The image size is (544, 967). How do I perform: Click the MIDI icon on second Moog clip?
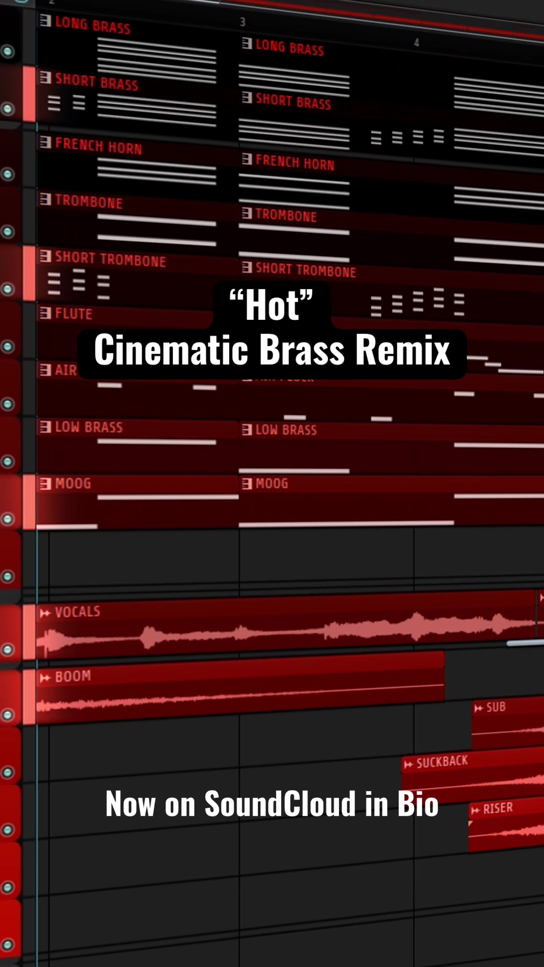pos(247,484)
